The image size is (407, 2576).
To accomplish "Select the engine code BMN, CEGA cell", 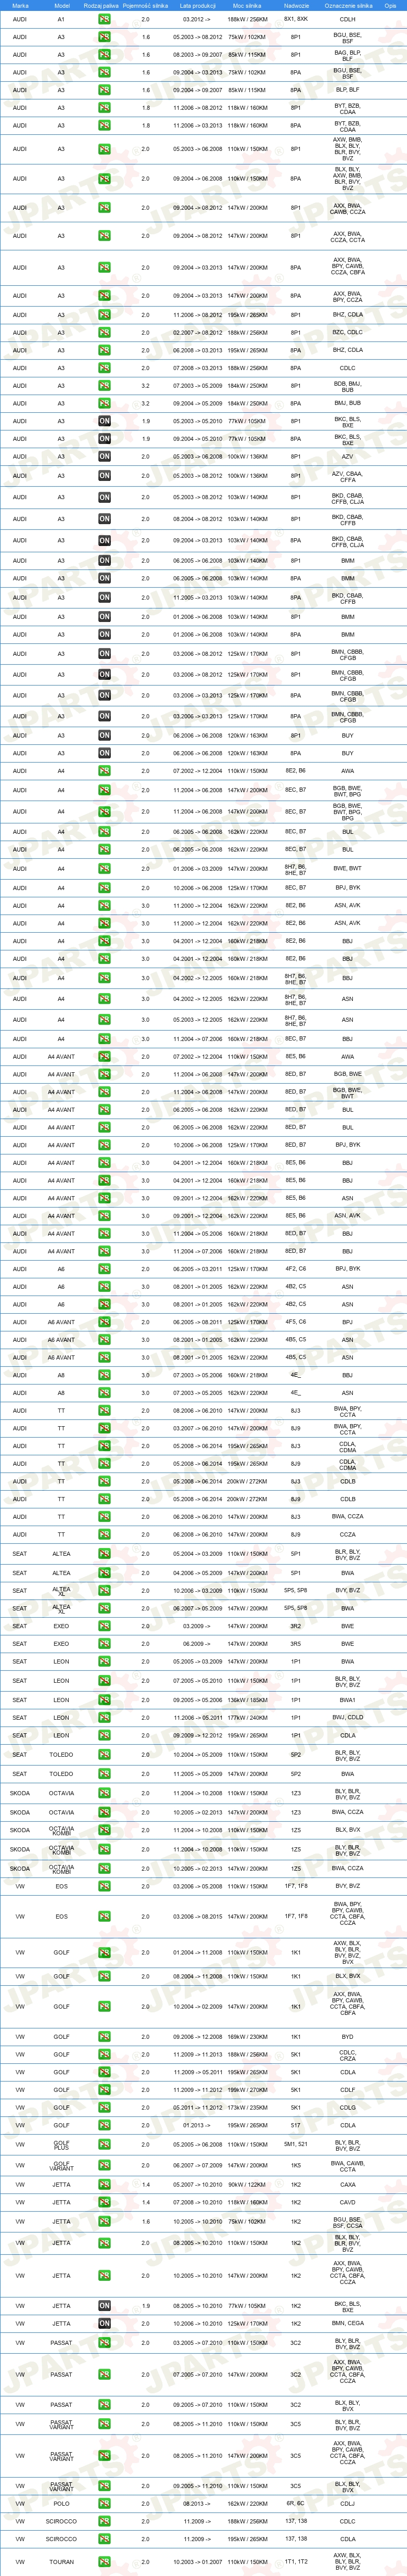I will (x=347, y=2324).
